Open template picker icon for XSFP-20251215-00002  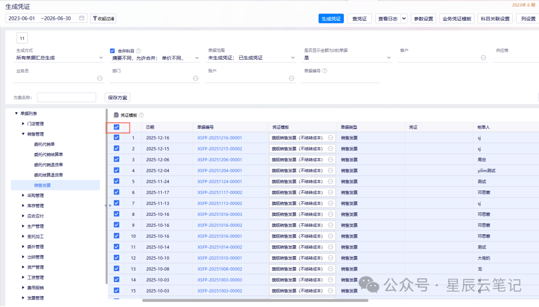pos(330,149)
